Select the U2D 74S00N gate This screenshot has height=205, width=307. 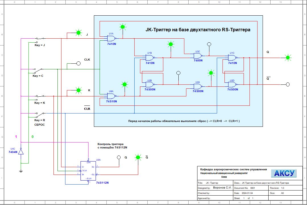pyautogui.click(x=232, y=84)
